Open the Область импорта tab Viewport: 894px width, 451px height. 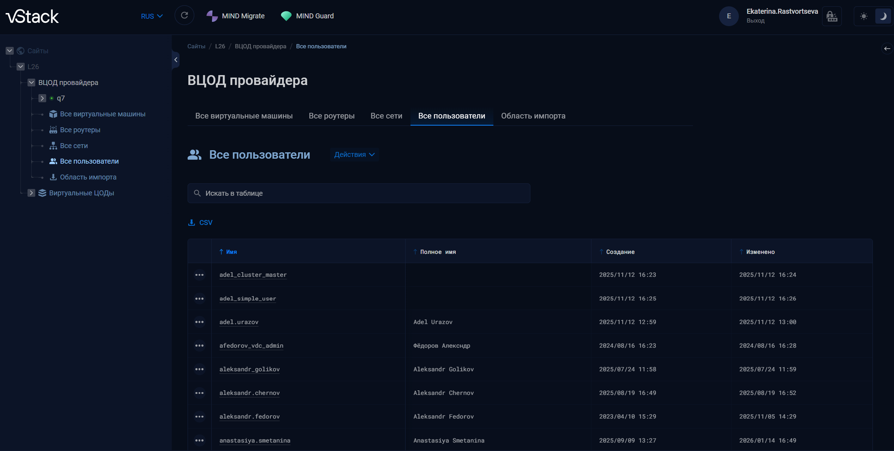click(533, 116)
